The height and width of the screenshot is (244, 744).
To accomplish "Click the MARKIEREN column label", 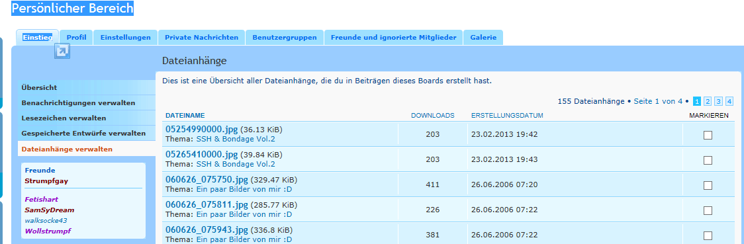I will (x=709, y=116).
